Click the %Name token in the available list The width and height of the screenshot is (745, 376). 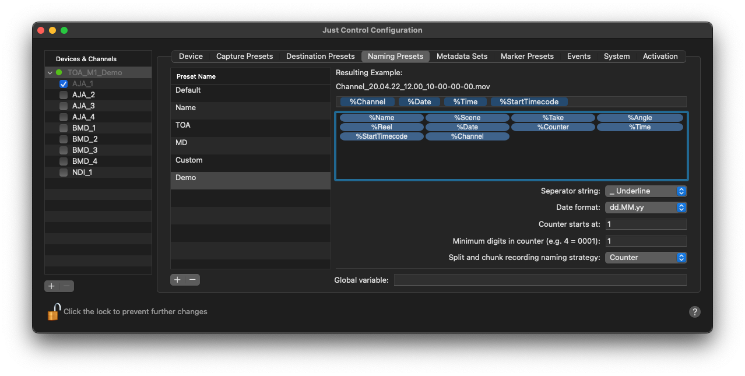click(x=382, y=118)
